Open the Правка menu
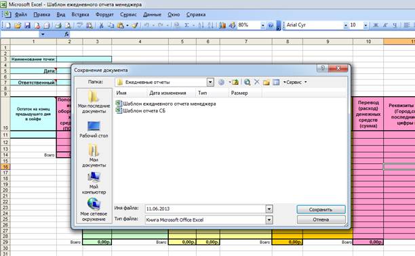 (x=42, y=14)
